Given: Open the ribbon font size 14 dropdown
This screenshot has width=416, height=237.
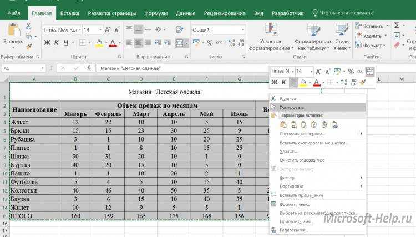Looking at the screenshot, I should point(100,30).
